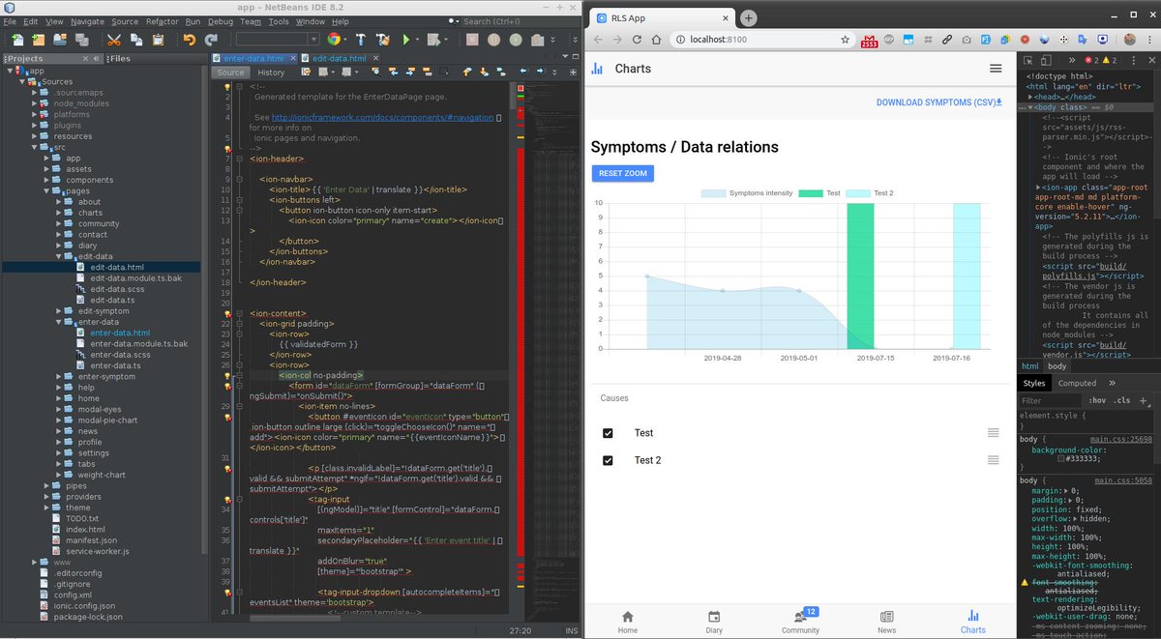Open the Debug menu in NetBeans

click(x=220, y=21)
